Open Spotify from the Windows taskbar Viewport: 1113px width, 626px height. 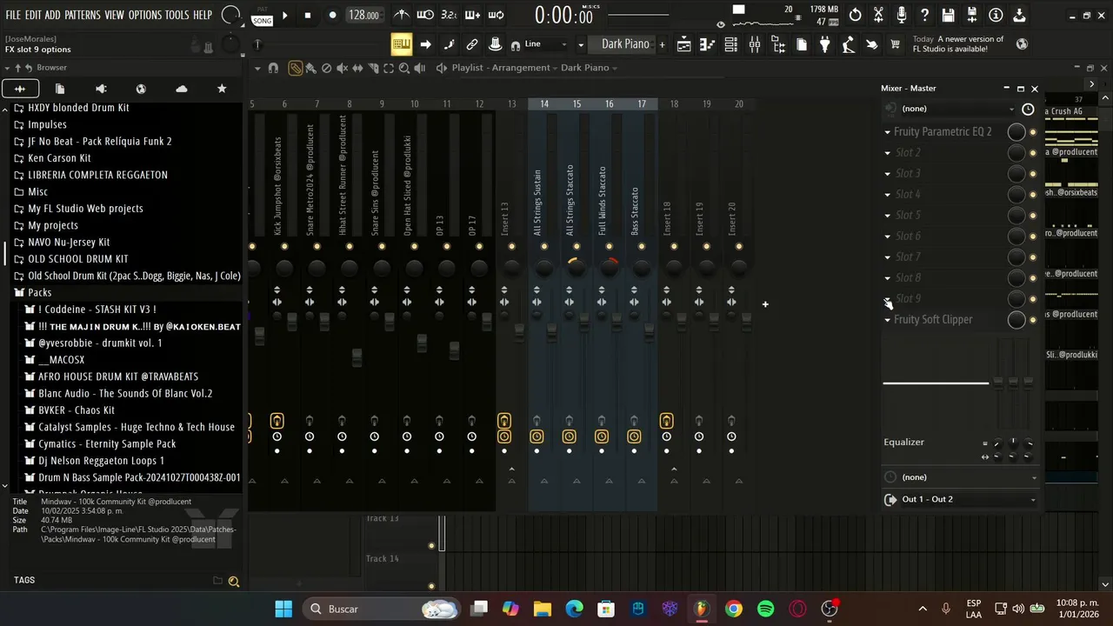766,609
